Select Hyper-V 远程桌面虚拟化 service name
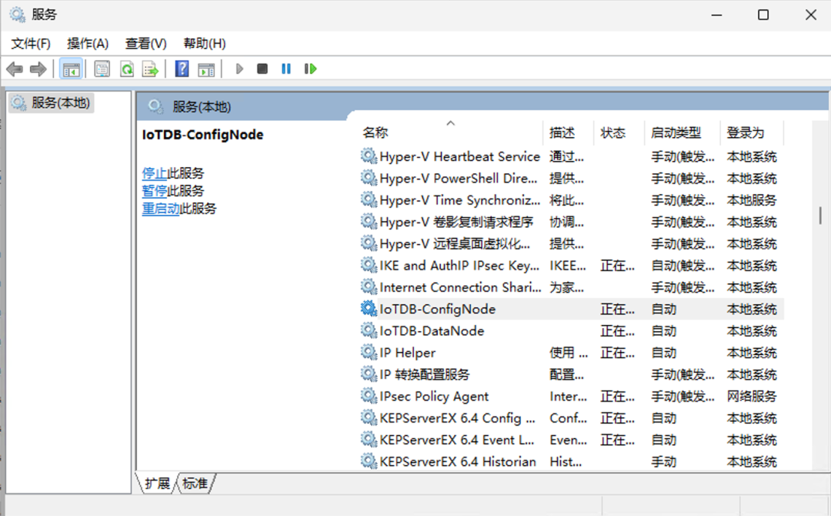The width and height of the screenshot is (831, 516). click(x=455, y=243)
